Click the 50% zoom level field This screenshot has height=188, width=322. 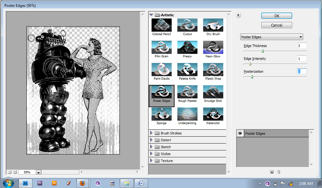click(x=27, y=172)
